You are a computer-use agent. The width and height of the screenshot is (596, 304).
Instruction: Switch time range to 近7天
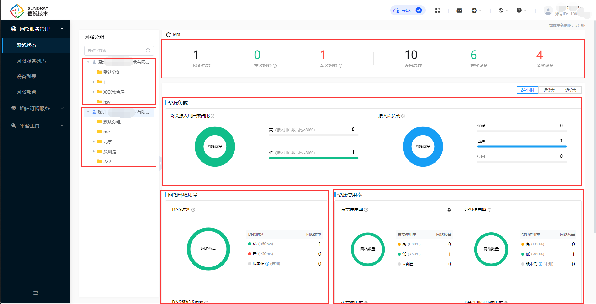click(571, 90)
